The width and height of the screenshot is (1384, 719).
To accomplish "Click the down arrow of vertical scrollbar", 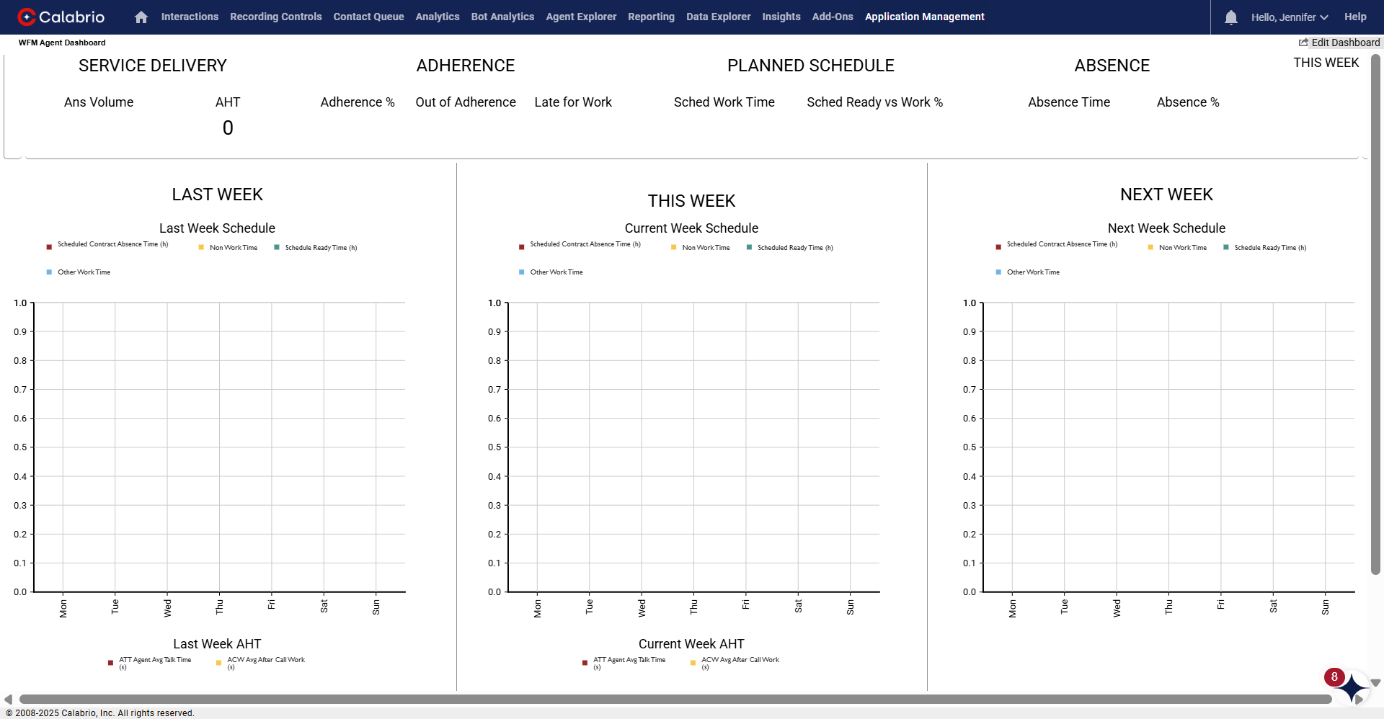I will pyautogui.click(x=1375, y=683).
